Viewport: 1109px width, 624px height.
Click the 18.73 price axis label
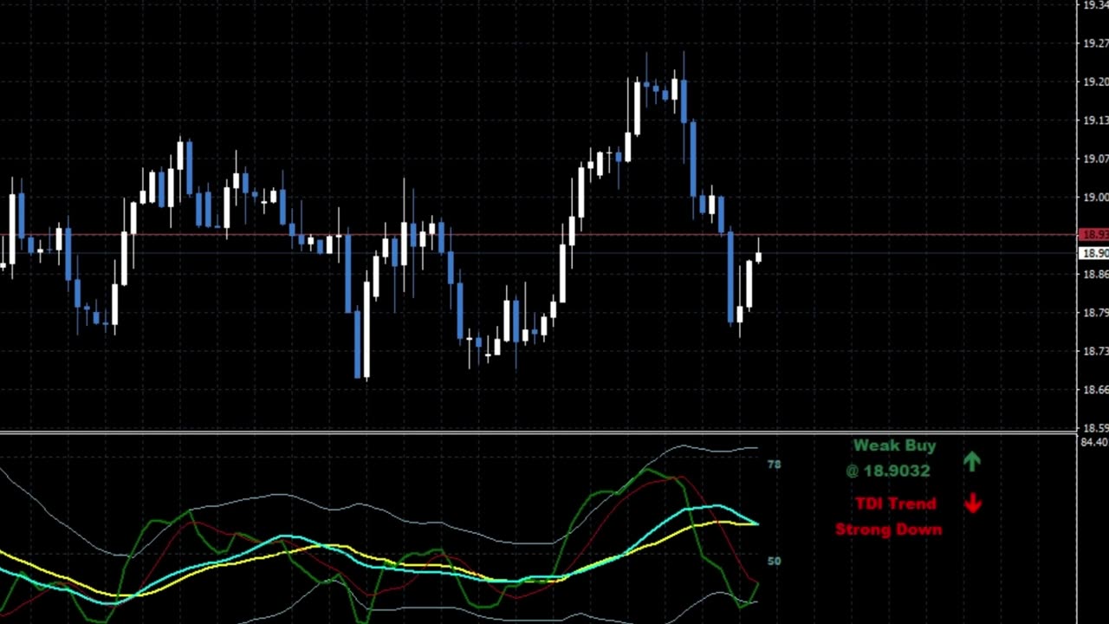pos(1095,351)
